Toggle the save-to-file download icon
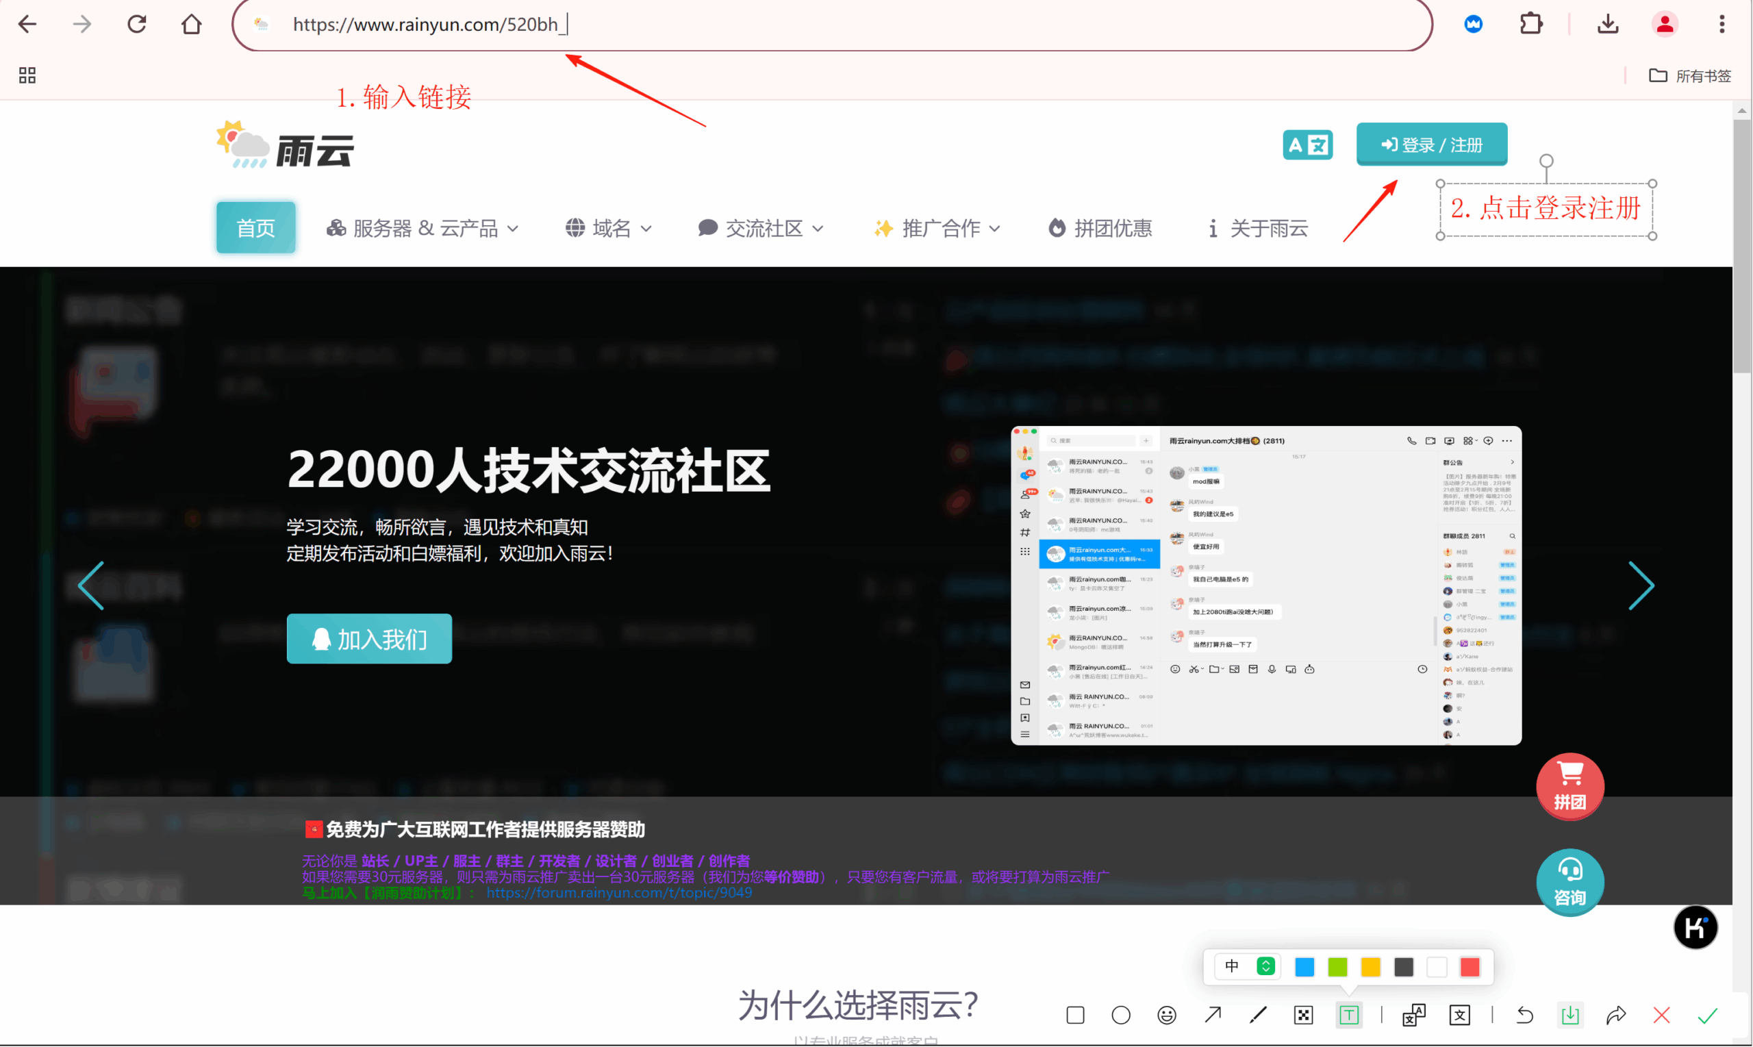 [x=1570, y=1016]
